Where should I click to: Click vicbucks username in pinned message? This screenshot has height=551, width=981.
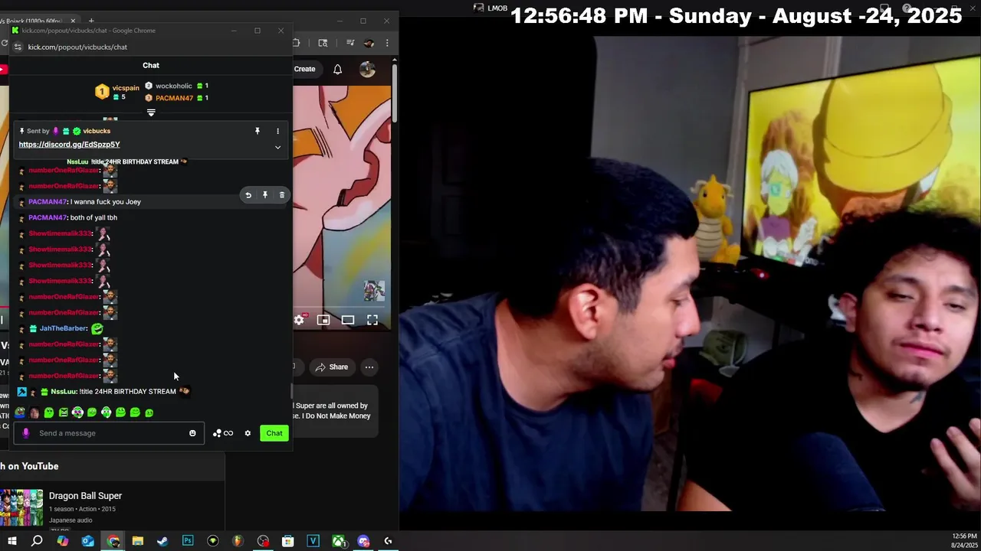tap(97, 131)
